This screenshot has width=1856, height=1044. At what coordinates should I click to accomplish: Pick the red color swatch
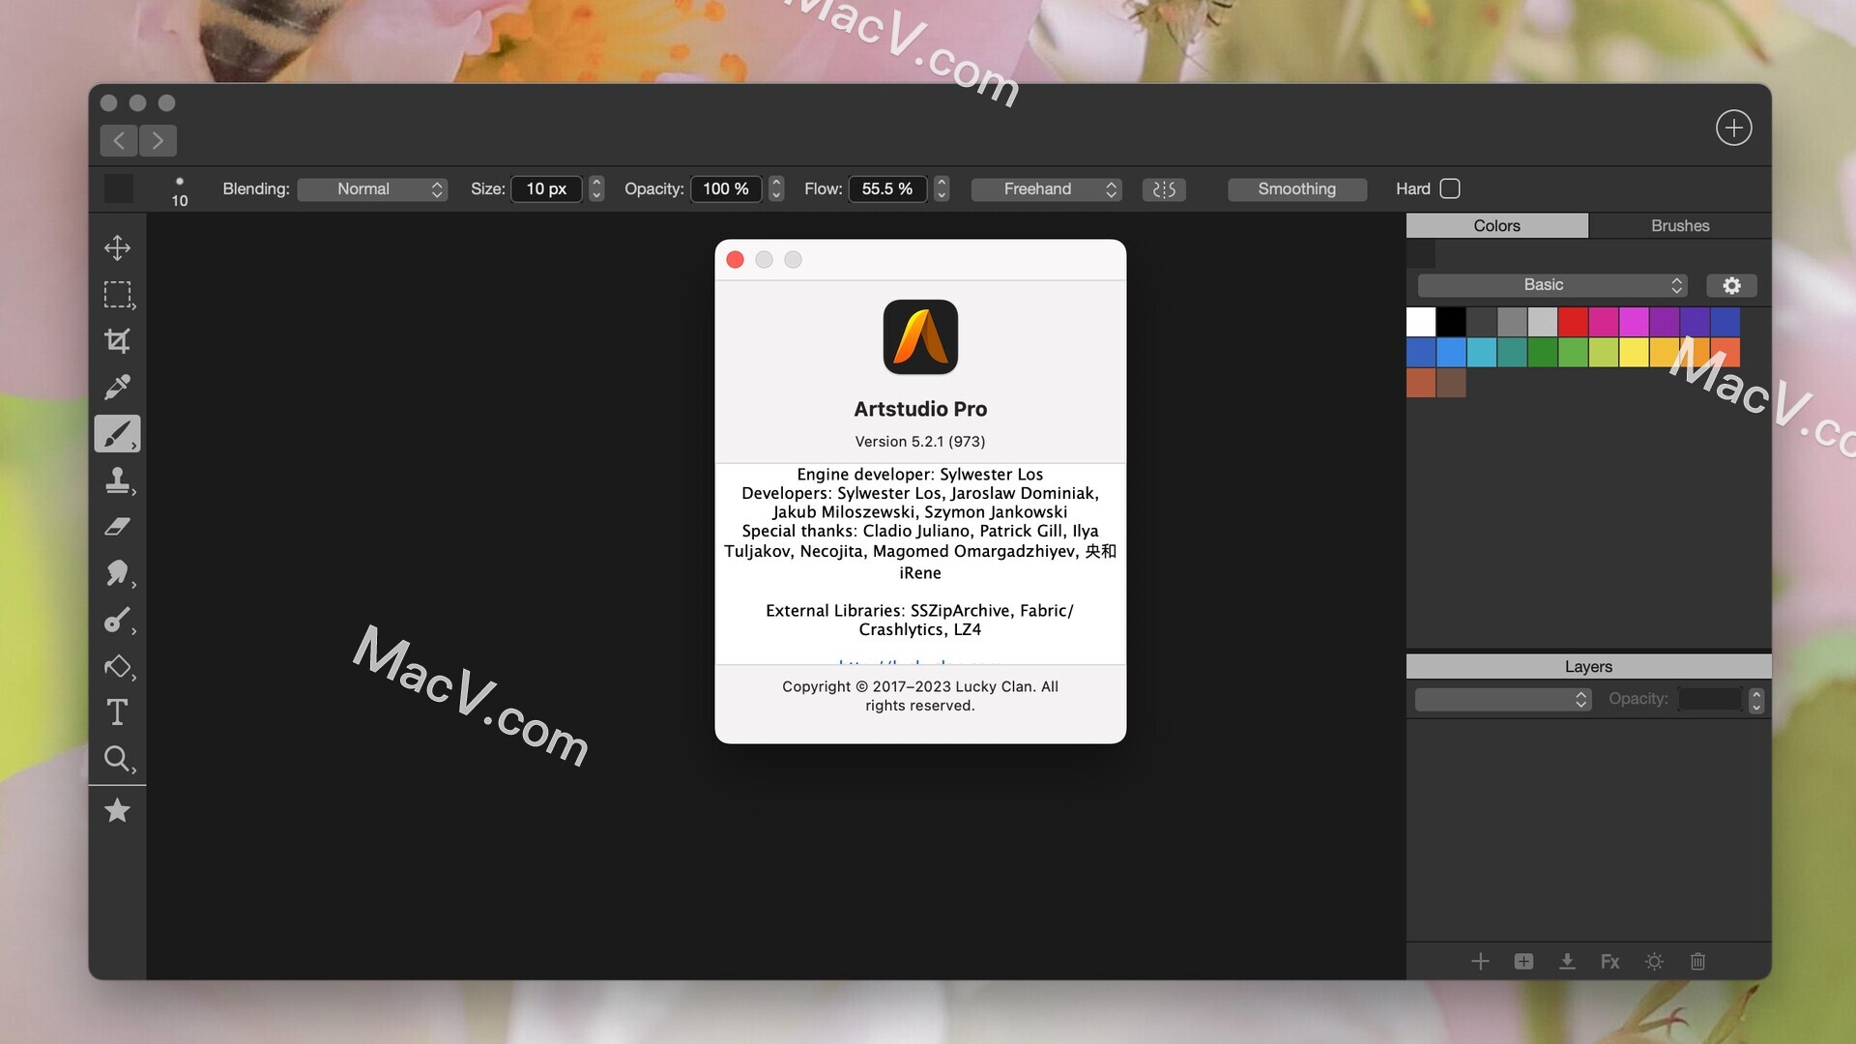tap(1573, 321)
